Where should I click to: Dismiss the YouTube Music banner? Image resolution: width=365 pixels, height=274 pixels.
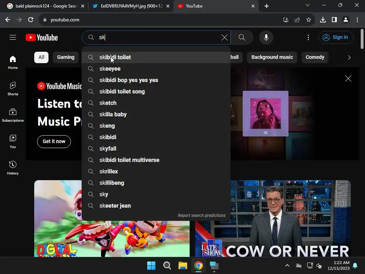tap(348, 78)
